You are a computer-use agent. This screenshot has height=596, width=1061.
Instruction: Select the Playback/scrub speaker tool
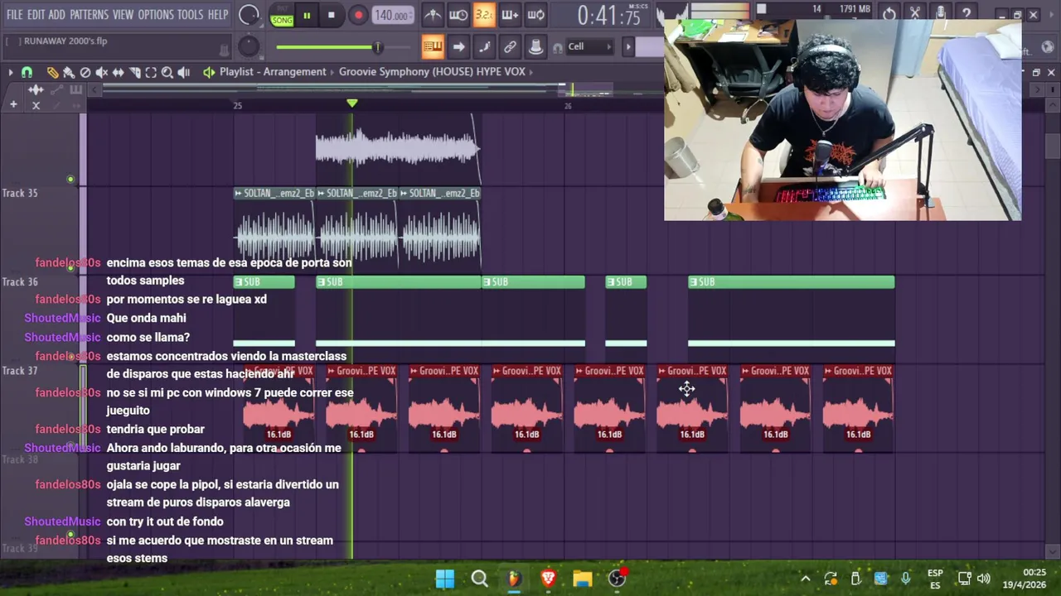(183, 73)
